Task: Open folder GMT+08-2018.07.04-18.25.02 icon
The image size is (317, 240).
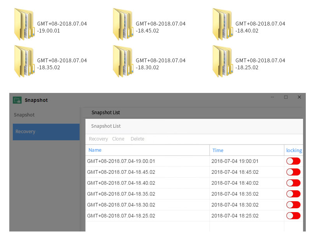Action: pyautogui.click(x=223, y=61)
